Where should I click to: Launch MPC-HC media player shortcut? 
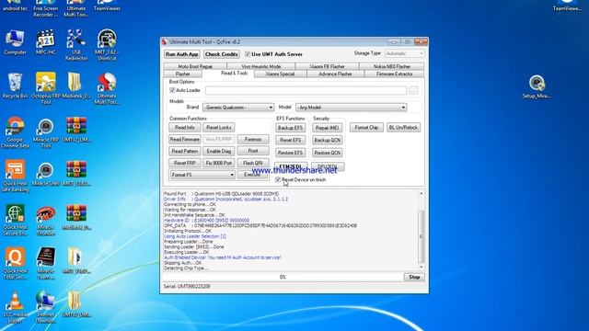tap(45, 41)
